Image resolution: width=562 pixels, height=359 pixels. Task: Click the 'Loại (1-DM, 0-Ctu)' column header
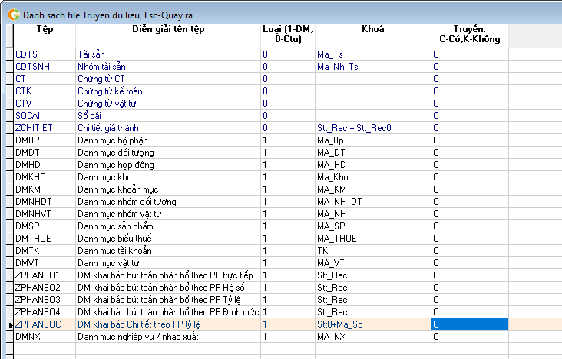(x=288, y=35)
